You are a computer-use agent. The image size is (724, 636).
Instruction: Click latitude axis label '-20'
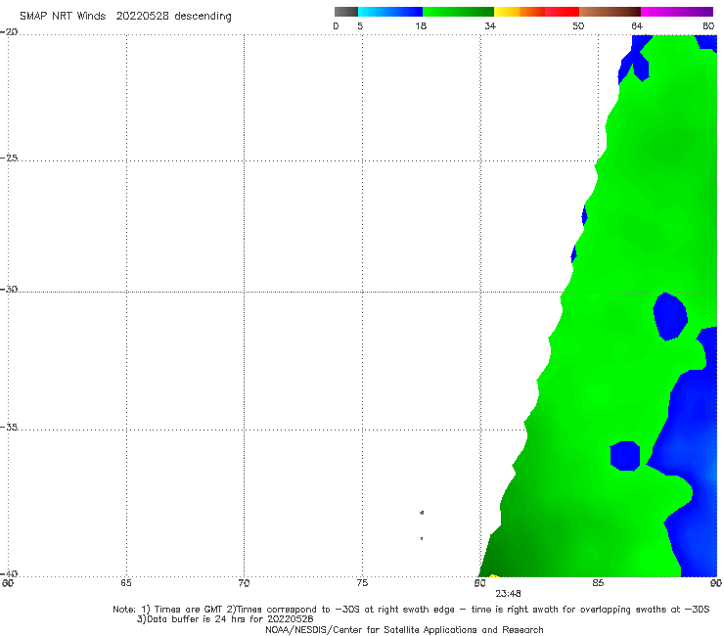[x=9, y=32]
